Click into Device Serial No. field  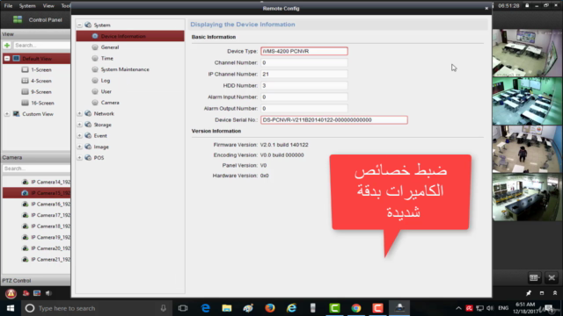(334, 120)
